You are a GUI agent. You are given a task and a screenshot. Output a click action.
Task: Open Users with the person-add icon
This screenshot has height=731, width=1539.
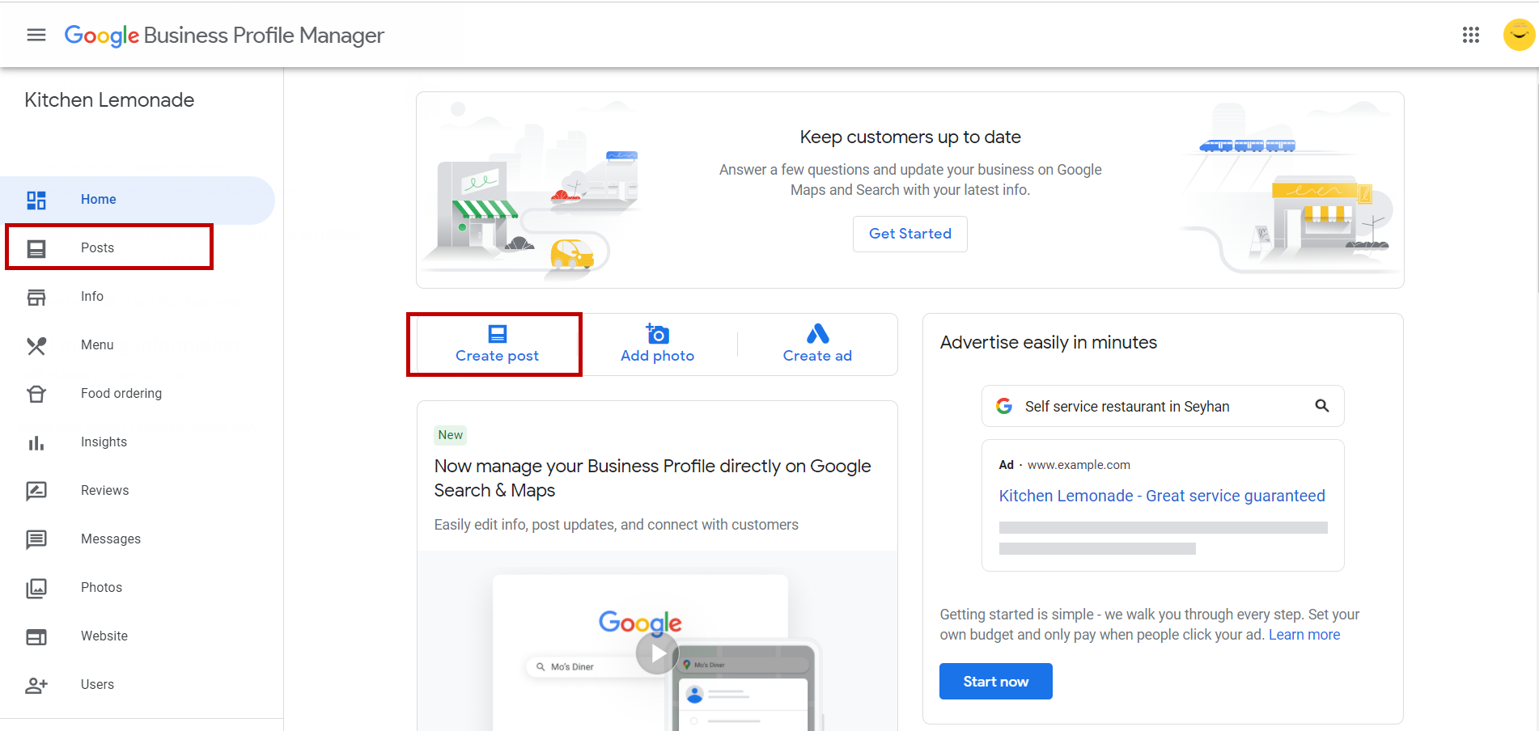pos(36,685)
